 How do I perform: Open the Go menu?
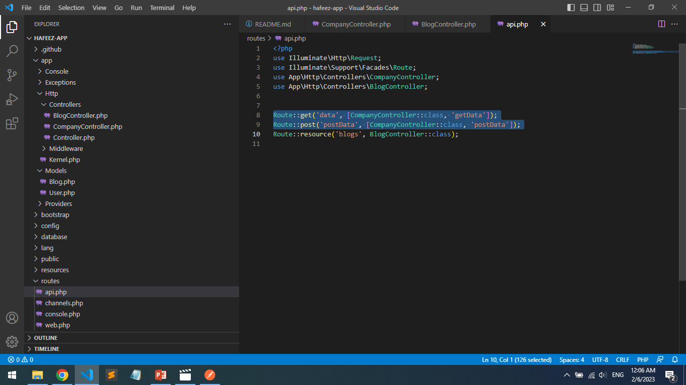coord(119,8)
